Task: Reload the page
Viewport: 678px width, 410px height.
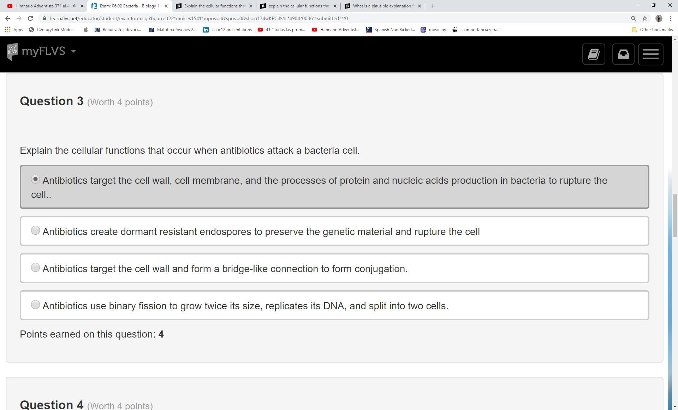Action: (x=30, y=18)
